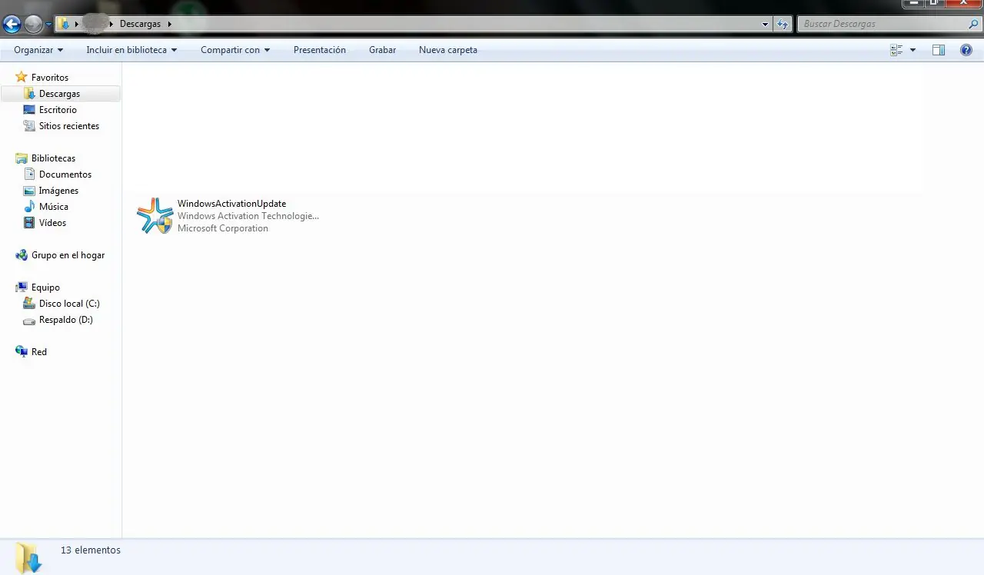Click the Bibliotecas library icon
Image resolution: width=984 pixels, height=575 pixels.
coord(22,158)
